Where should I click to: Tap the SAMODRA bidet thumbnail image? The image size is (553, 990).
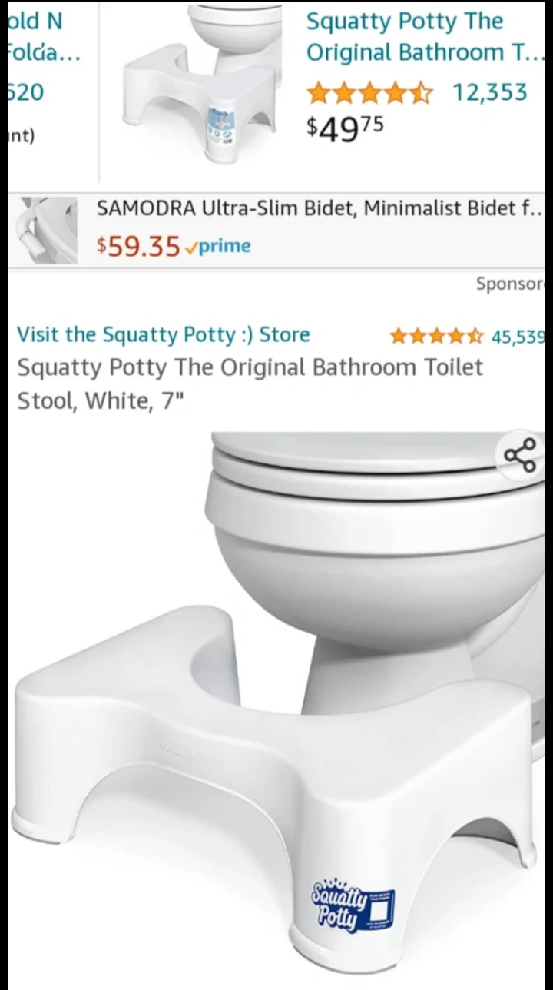coord(48,230)
